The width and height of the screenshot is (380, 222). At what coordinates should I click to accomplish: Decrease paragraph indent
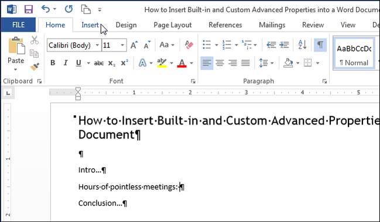click(271, 45)
